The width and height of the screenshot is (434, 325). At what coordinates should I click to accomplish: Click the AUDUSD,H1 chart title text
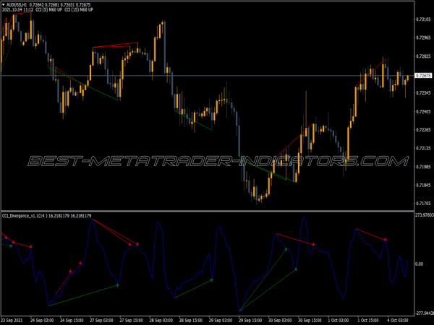click(17, 5)
